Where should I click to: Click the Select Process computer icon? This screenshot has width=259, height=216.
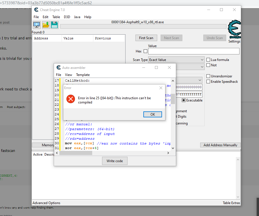coord(36,25)
